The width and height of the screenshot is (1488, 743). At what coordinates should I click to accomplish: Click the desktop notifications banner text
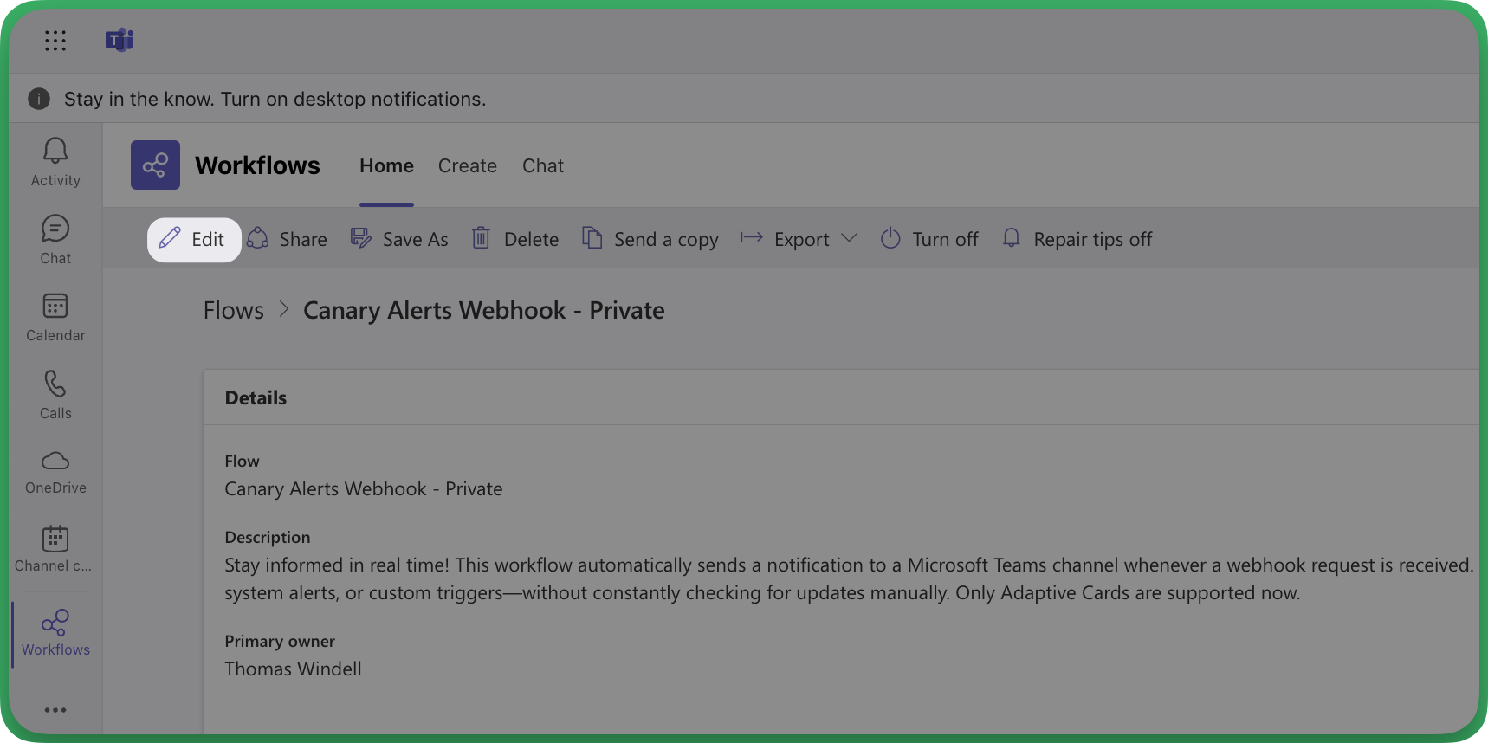[275, 100]
